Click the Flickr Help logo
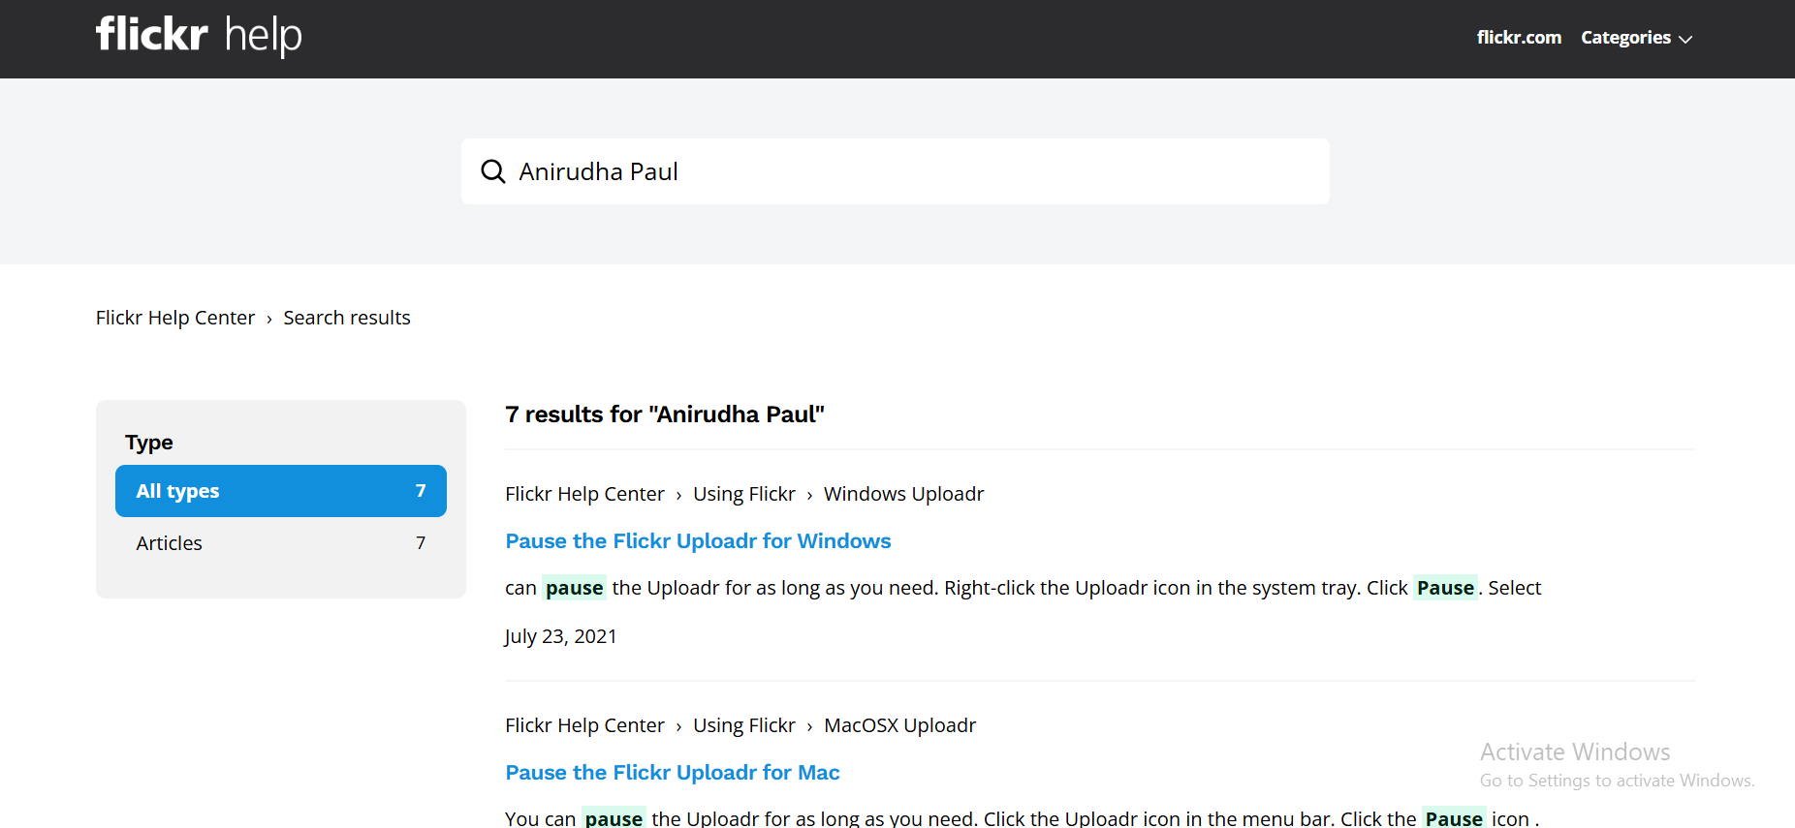The width and height of the screenshot is (1795, 828). pos(199,36)
